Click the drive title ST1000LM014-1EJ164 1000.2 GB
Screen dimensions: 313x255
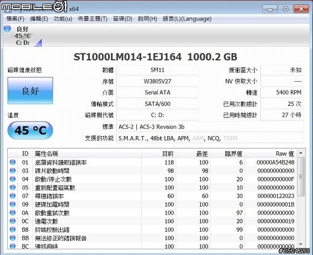[x=155, y=57]
